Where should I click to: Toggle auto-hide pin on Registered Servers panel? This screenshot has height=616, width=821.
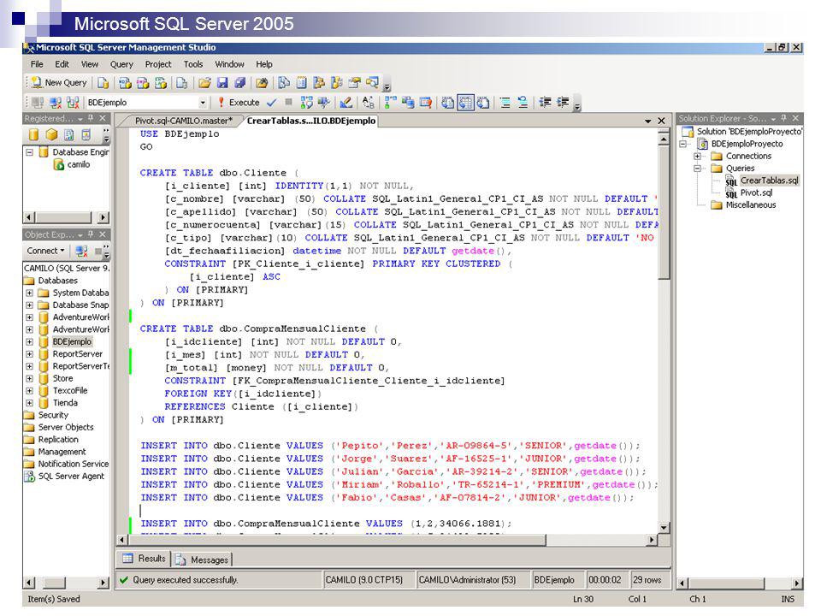[91, 118]
